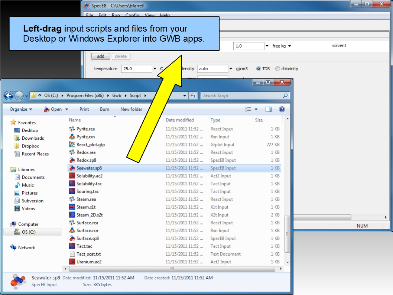Open the File menu in SpecE8
This screenshot has width=393, height=295.
pyautogui.click(x=90, y=15)
